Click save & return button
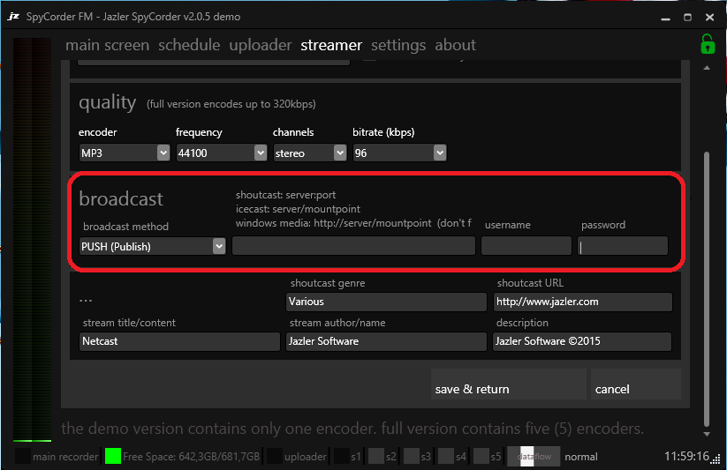Image resolution: width=727 pixels, height=470 pixels. point(508,384)
